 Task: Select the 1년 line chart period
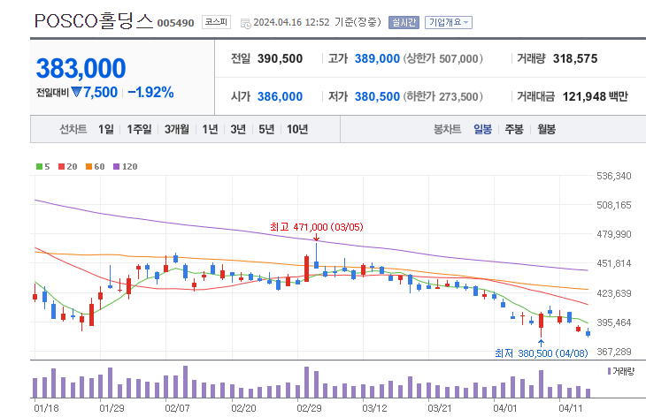pos(210,130)
